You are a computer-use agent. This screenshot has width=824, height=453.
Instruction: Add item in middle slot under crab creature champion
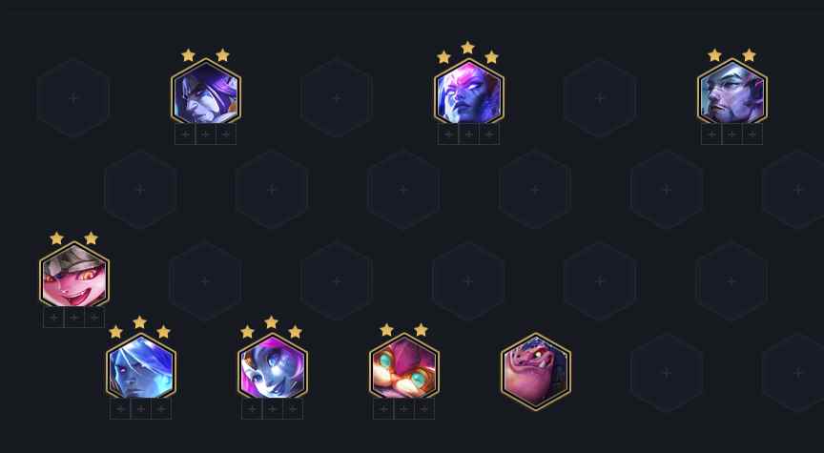click(x=403, y=409)
